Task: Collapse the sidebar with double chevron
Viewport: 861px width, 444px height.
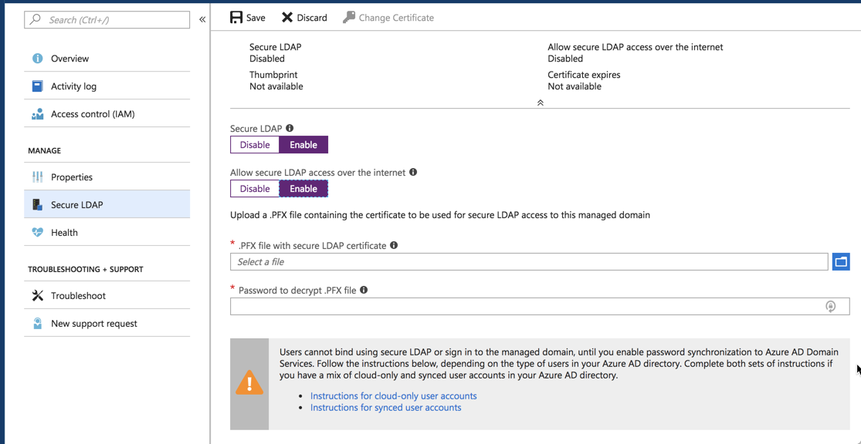Action: coord(202,20)
